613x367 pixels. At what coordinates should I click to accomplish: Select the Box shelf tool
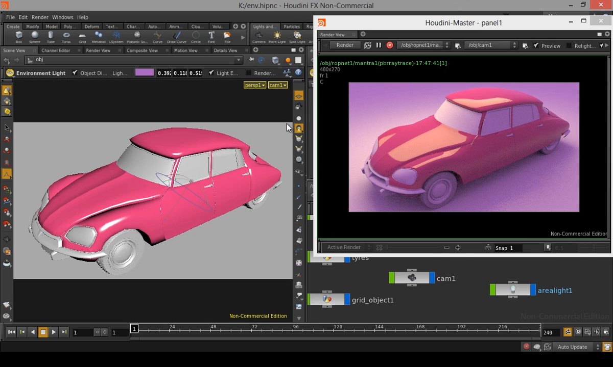19,37
